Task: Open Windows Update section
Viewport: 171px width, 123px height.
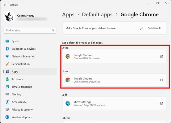Action: pyautogui.click(x=22, y=117)
